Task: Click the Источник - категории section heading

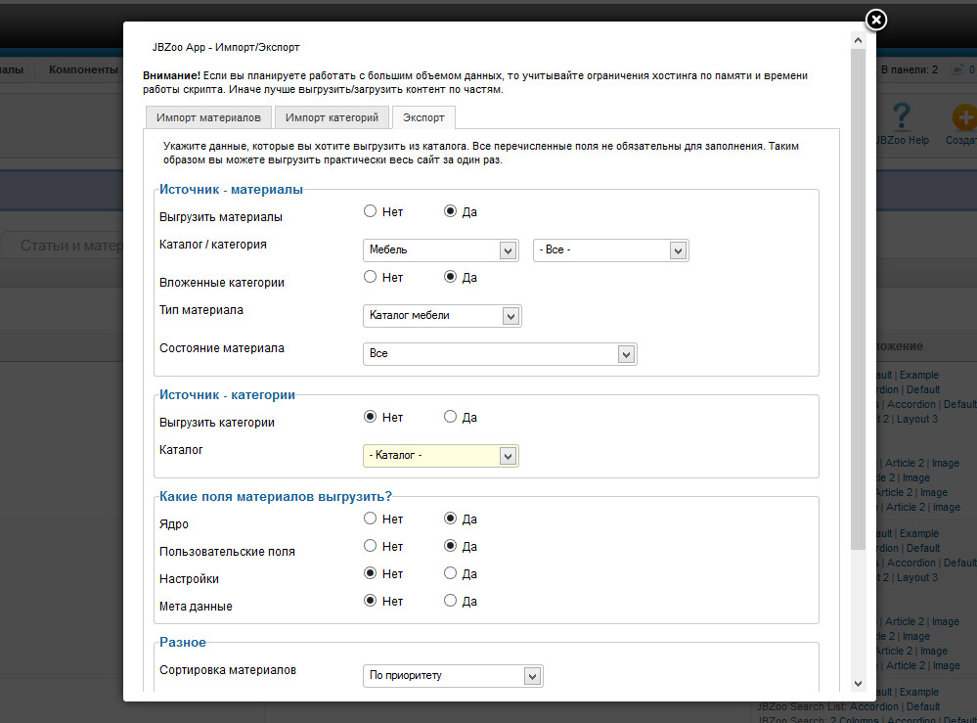Action: point(228,394)
